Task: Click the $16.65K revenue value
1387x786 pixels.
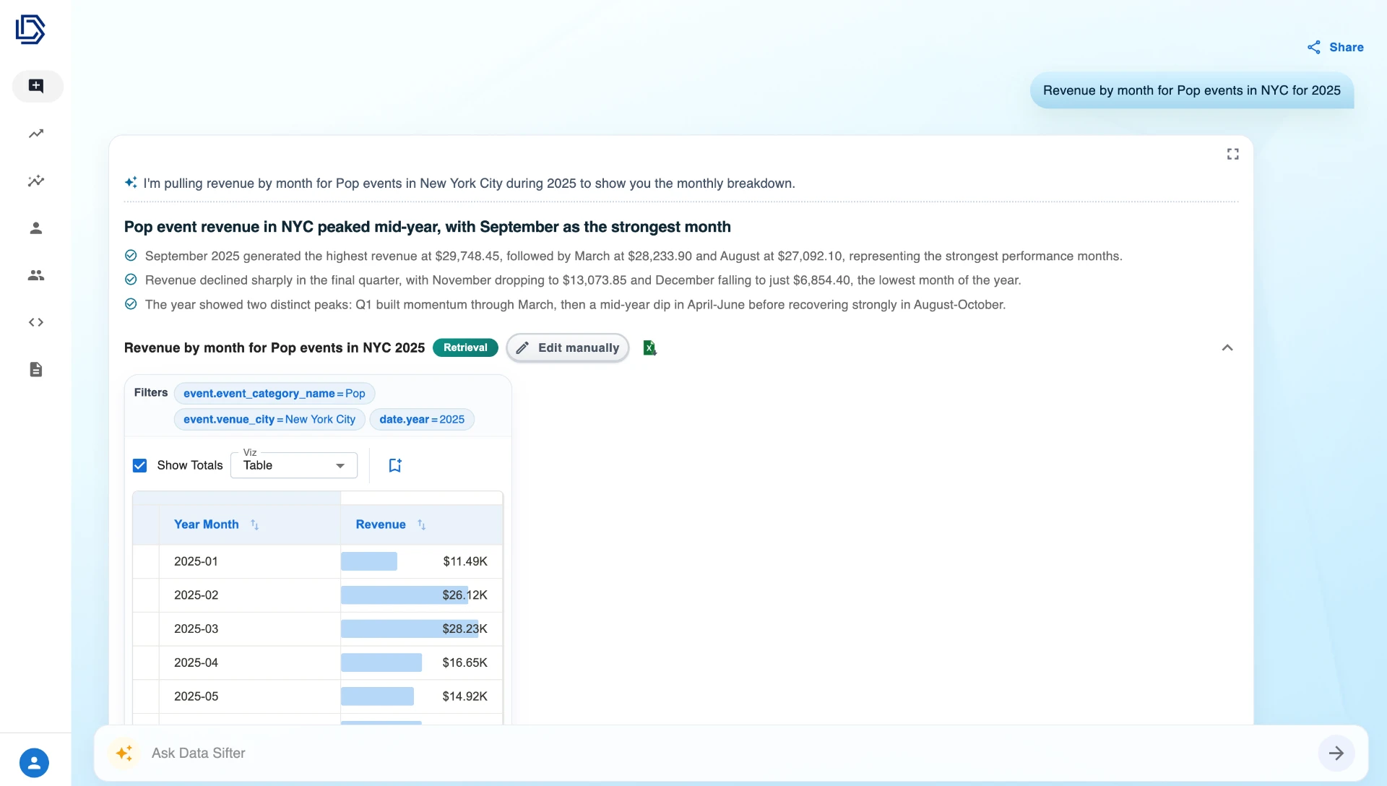Action: pyautogui.click(x=465, y=663)
